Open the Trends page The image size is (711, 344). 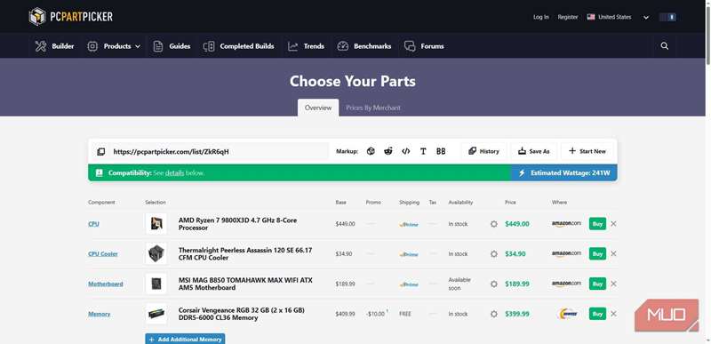306,46
